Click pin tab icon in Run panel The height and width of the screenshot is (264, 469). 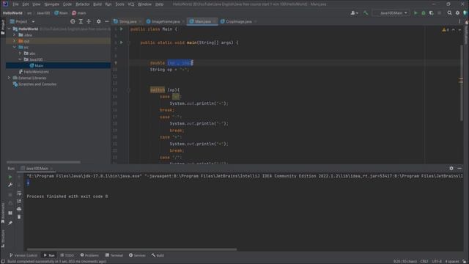click(10, 223)
